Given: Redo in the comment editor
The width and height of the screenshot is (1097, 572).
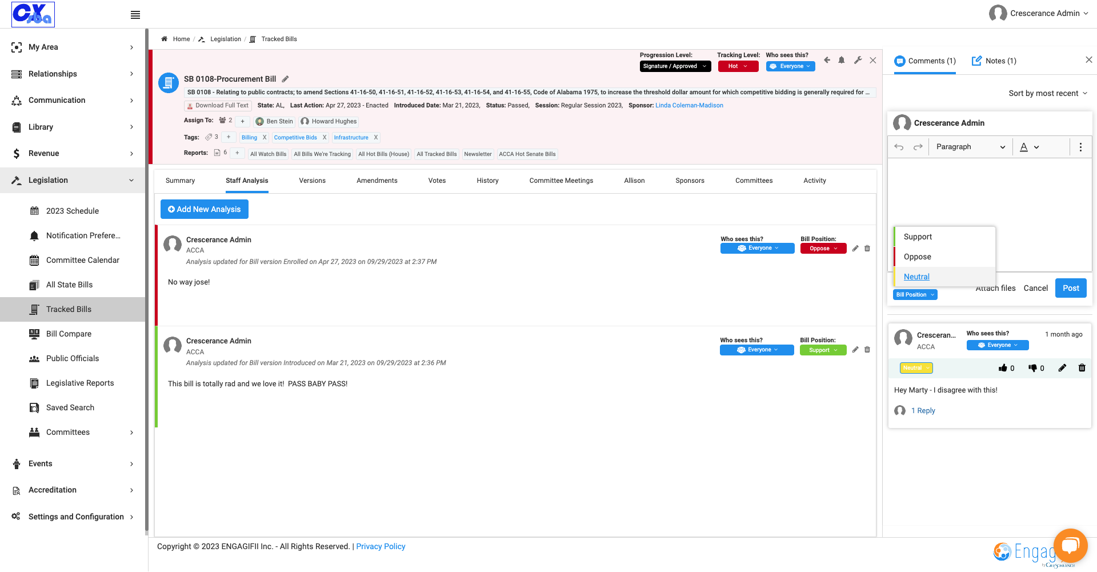Looking at the screenshot, I should (918, 147).
